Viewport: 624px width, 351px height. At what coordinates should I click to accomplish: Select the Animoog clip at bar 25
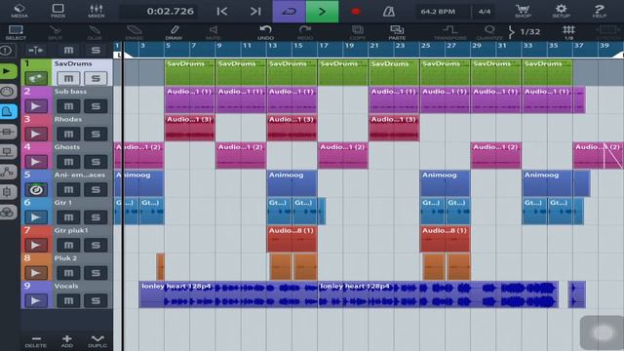[445, 183]
